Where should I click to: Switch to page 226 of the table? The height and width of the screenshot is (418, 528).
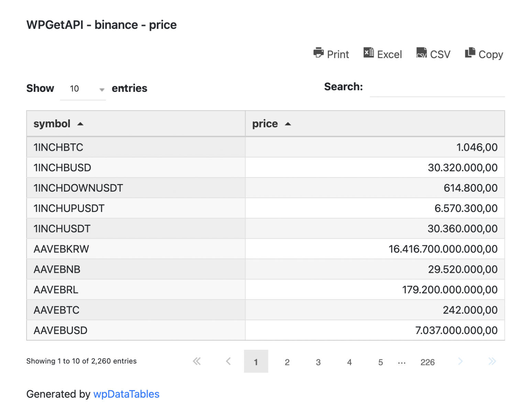pos(427,362)
